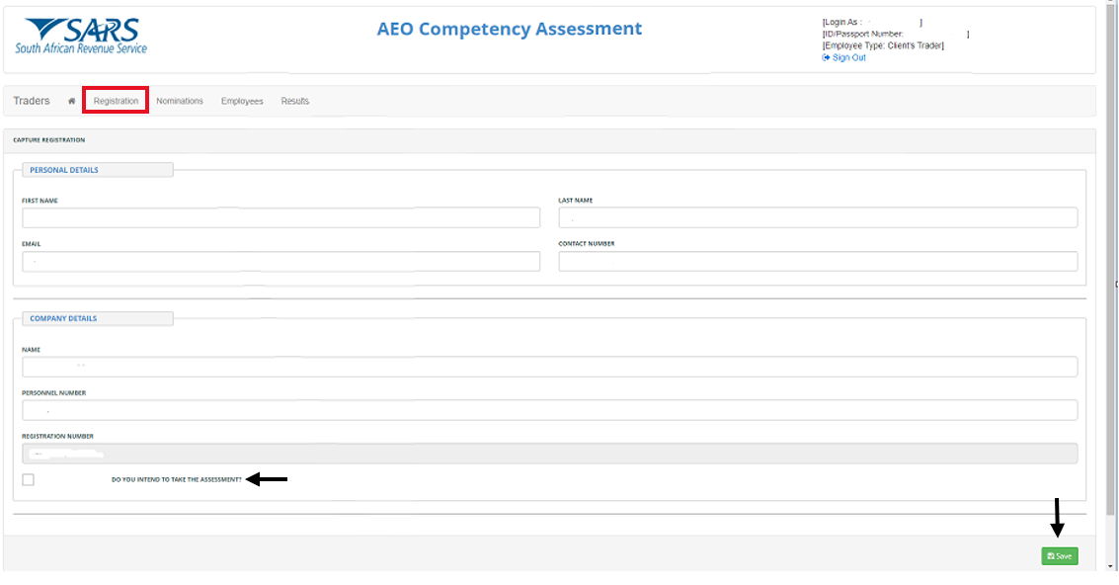View the Results tab
The height and width of the screenshot is (585, 1119).
pyautogui.click(x=294, y=101)
